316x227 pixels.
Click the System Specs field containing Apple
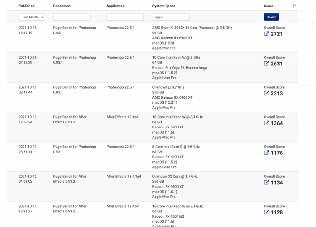[171, 17]
